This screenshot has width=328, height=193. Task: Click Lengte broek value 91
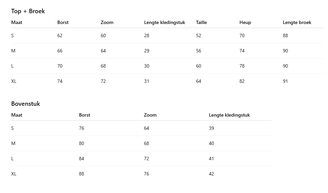pos(285,81)
